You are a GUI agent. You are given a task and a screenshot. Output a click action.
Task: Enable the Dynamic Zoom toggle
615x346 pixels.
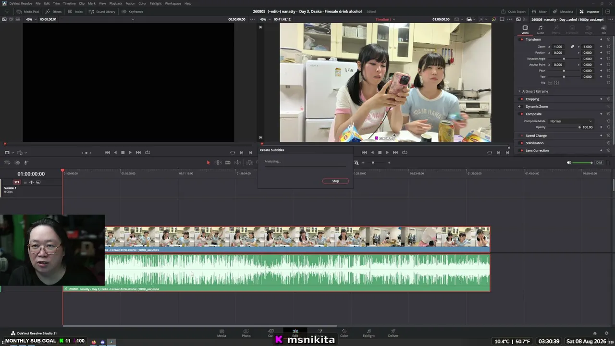[x=519, y=106]
